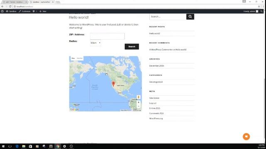The image size is (266, 149).
Task: Go back with the browser back arrow
Action: tap(2, 7)
